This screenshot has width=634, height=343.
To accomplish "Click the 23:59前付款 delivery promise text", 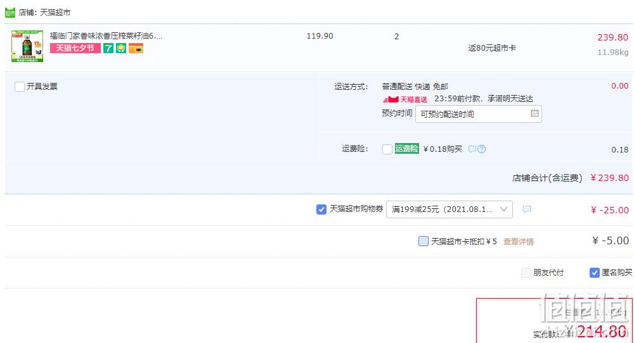I will (483, 99).
